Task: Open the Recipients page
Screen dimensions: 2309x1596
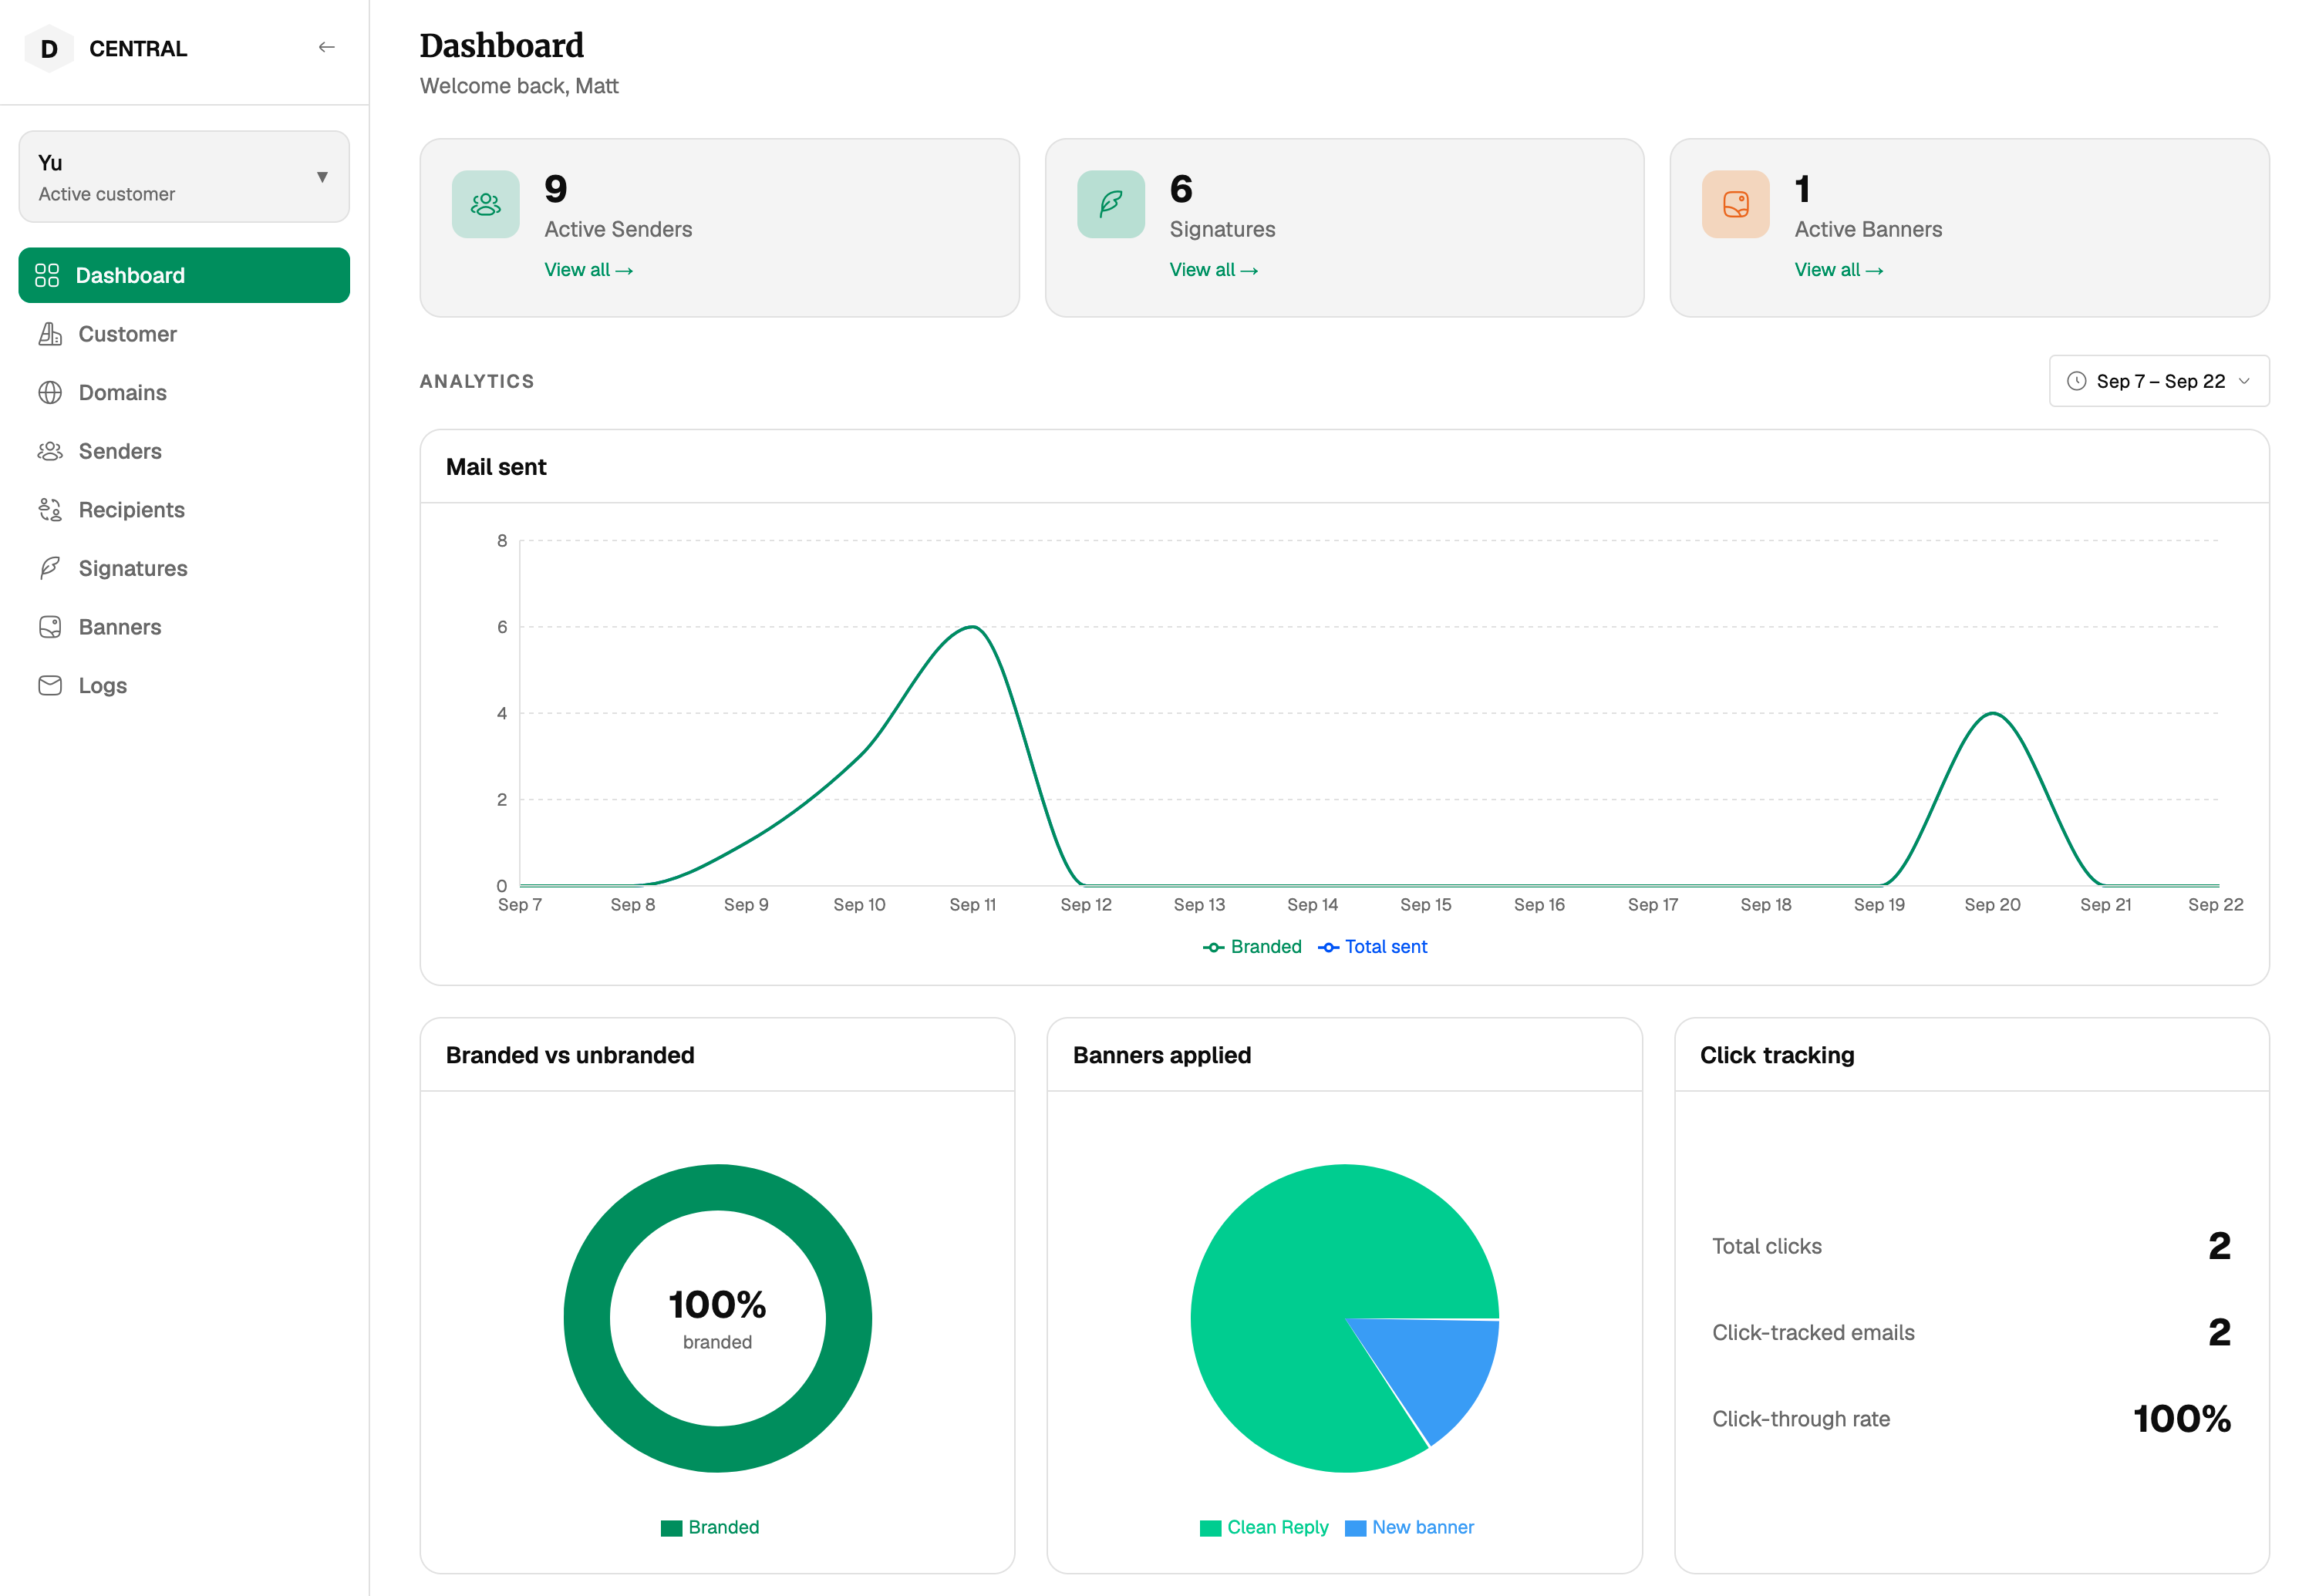Action: click(x=184, y=510)
